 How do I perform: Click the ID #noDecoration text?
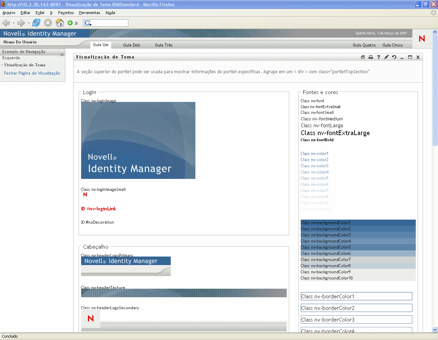tap(98, 222)
